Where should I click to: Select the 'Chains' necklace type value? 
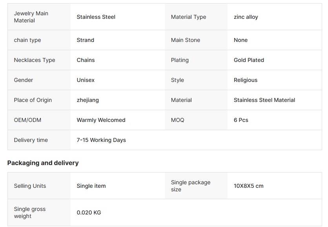coord(86,60)
